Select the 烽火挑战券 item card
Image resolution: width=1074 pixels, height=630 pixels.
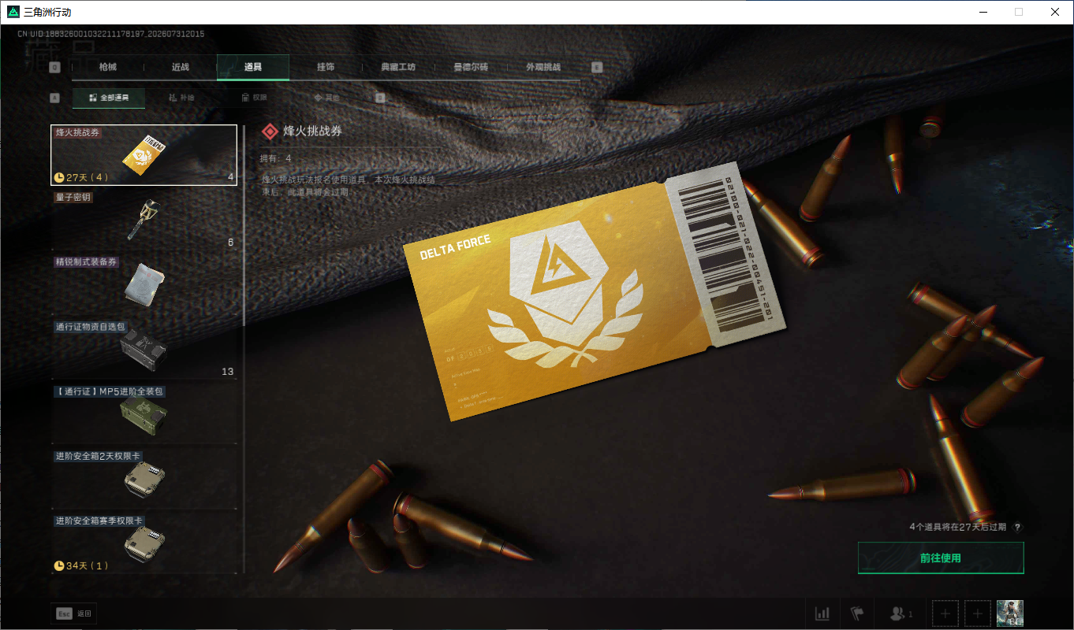144,155
